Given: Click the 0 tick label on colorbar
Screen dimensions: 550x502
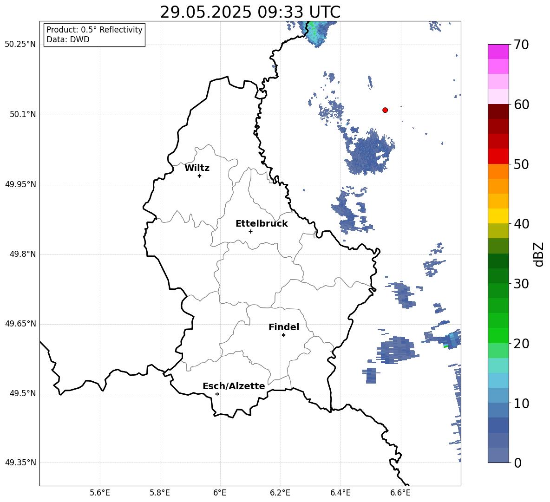Looking at the screenshot, I should pos(517,463).
